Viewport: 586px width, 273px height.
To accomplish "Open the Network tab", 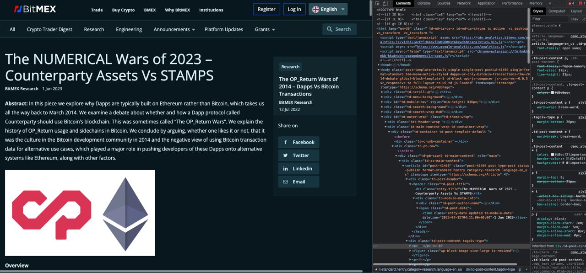I will 464,3.
